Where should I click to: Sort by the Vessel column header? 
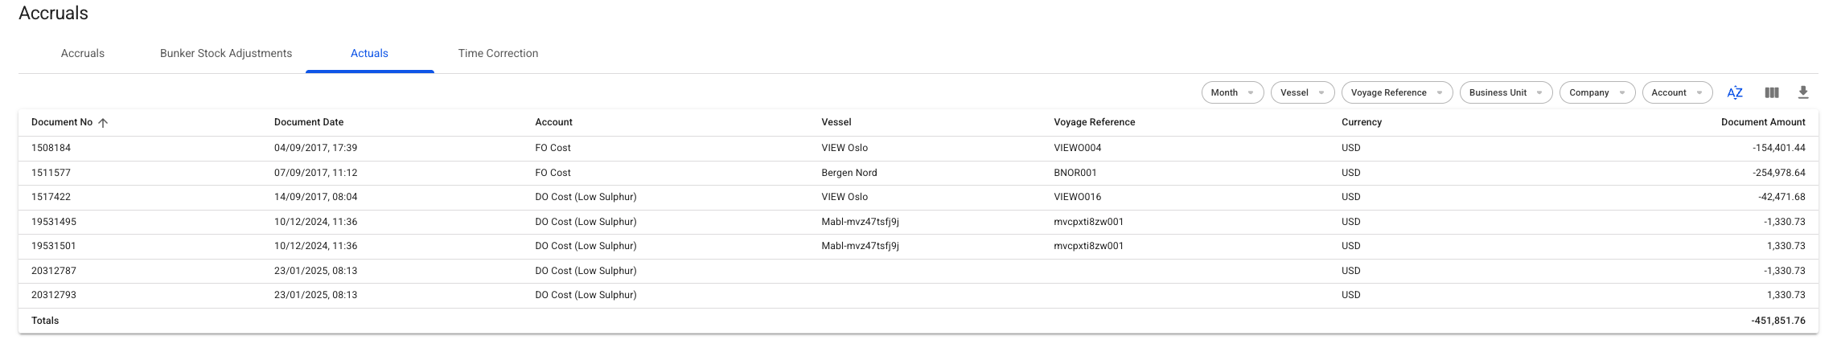click(836, 122)
